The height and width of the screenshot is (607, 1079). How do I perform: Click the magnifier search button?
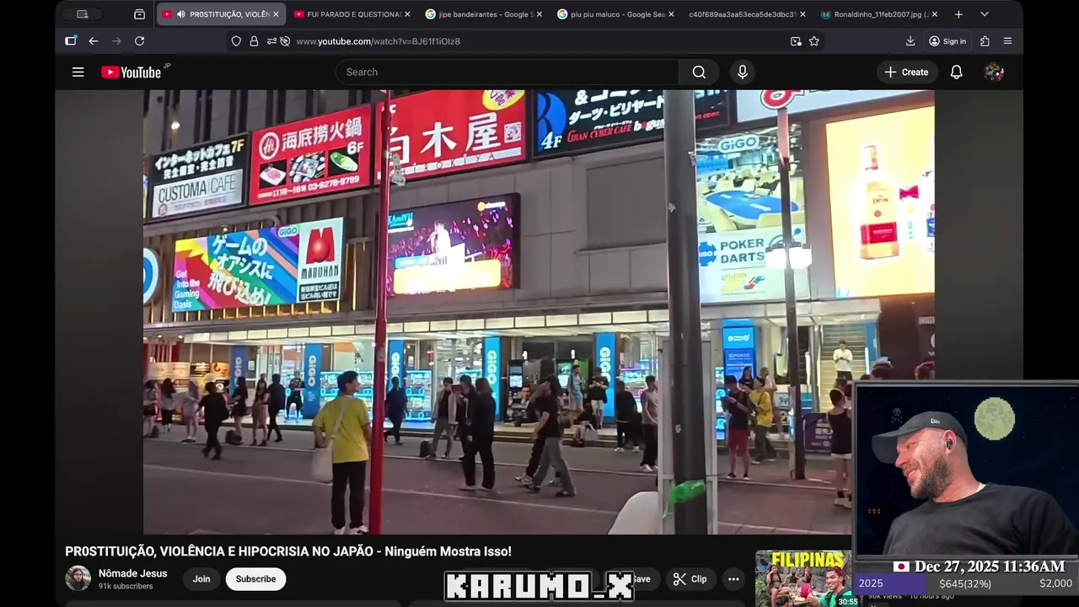pos(699,73)
